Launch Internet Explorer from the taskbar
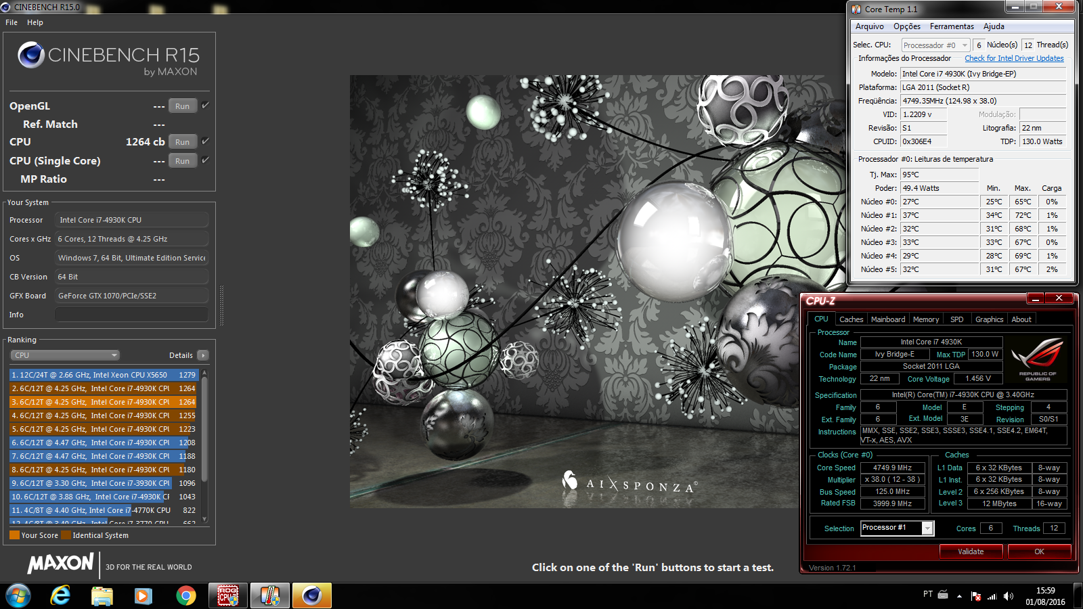Screen dimensions: 1083x609 click(60, 595)
